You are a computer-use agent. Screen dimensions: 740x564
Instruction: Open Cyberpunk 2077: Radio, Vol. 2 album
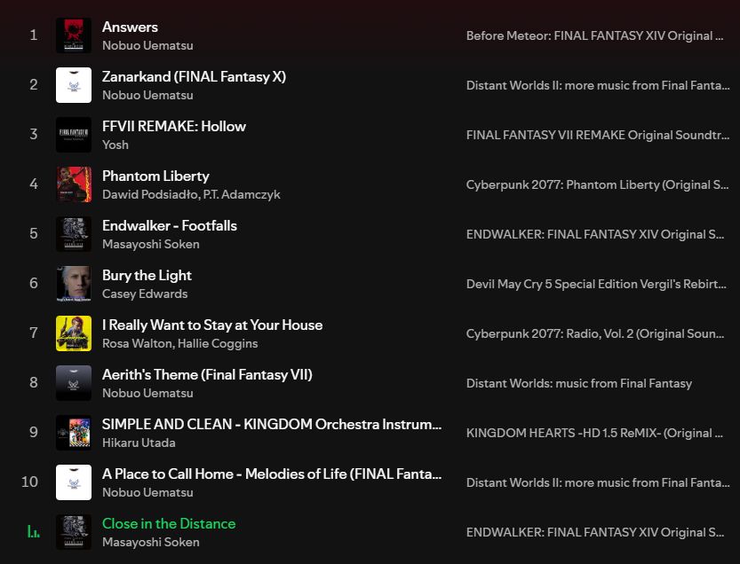594,333
